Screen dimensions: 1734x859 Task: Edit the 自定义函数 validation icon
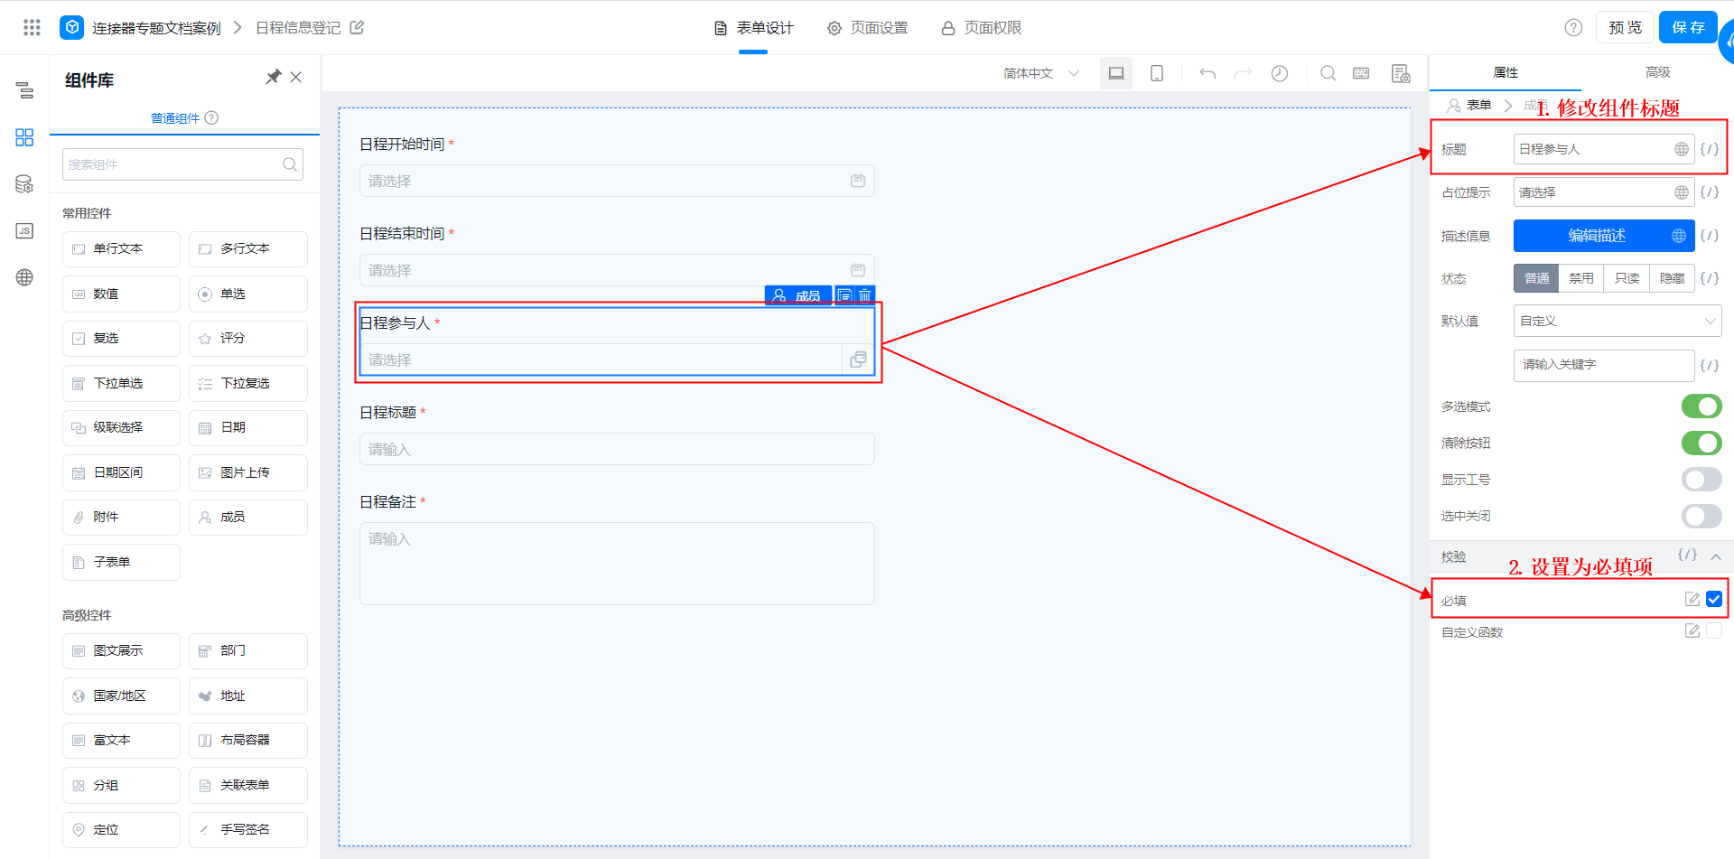click(x=1692, y=630)
